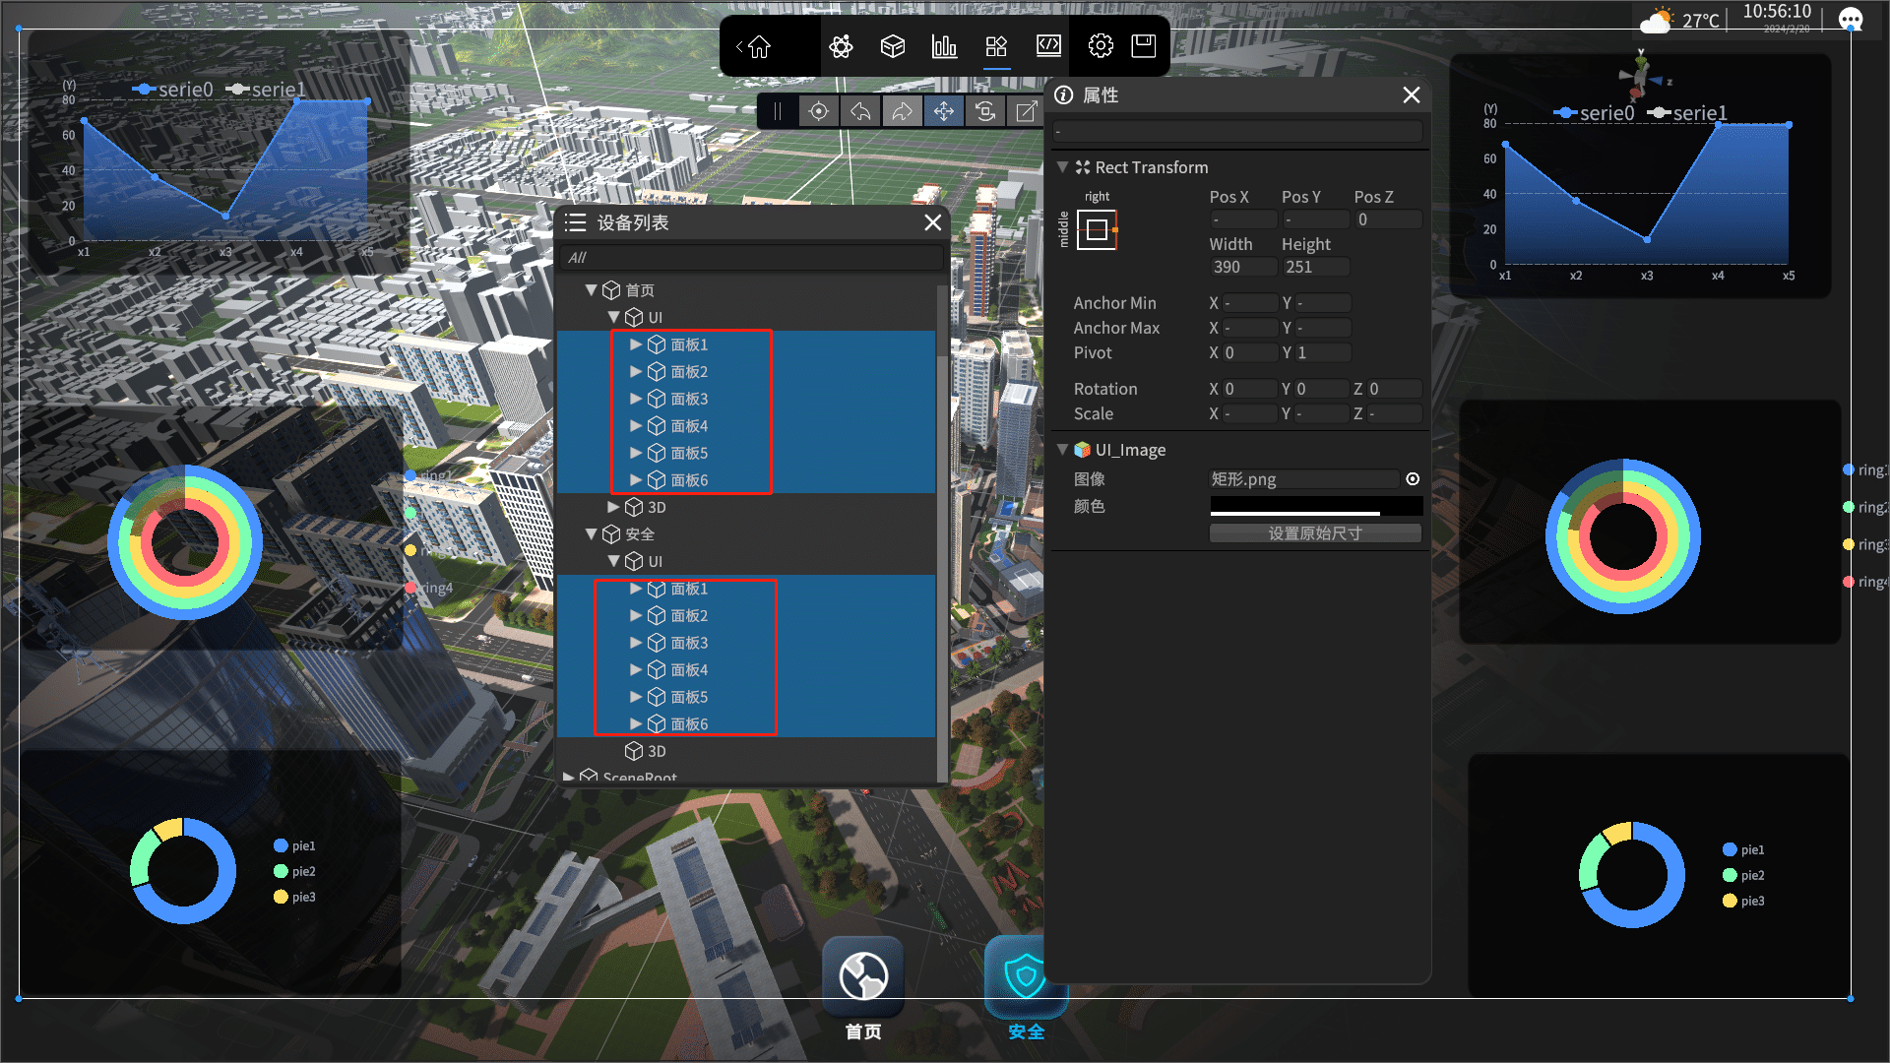The height and width of the screenshot is (1063, 1890).
Task: Collapse the Rect Transform section
Action: (1062, 167)
